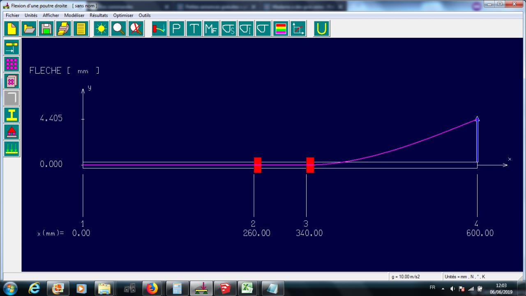Print the current diagram

[x=64, y=29]
